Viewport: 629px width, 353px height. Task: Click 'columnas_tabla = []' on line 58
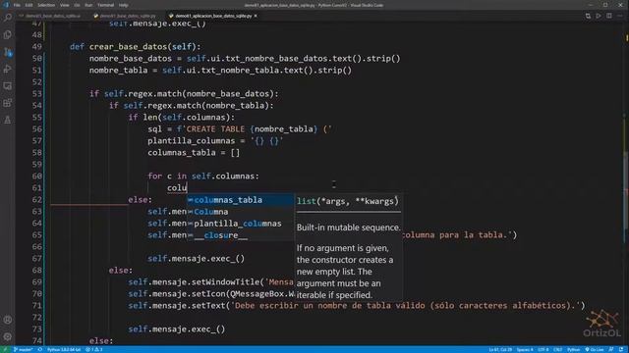pyautogui.click(x=194, y=153)
